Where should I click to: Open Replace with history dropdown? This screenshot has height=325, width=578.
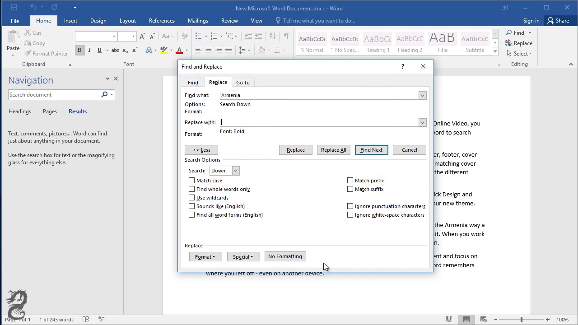click(x=422, y=122)
